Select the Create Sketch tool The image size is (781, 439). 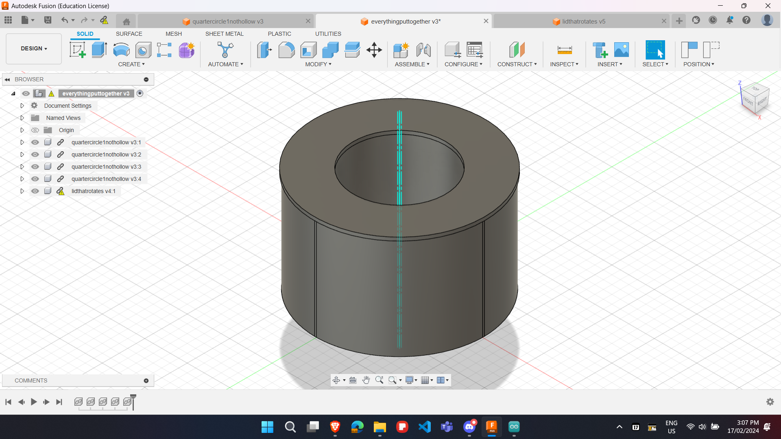[x=77, y=50]
